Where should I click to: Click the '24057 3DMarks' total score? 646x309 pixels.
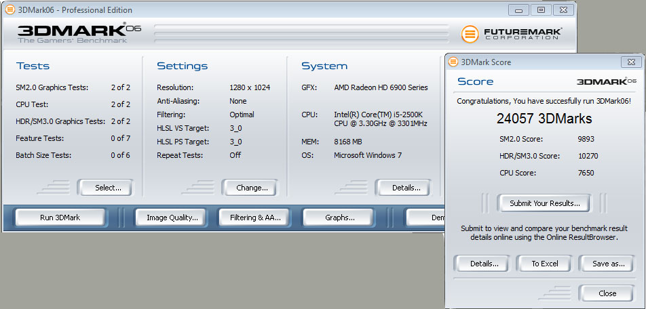(x=544, y=119)
